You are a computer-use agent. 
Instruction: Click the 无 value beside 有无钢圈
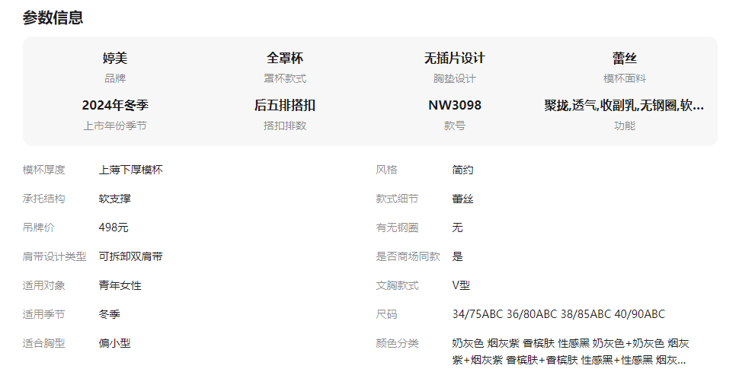click(458, 227)
